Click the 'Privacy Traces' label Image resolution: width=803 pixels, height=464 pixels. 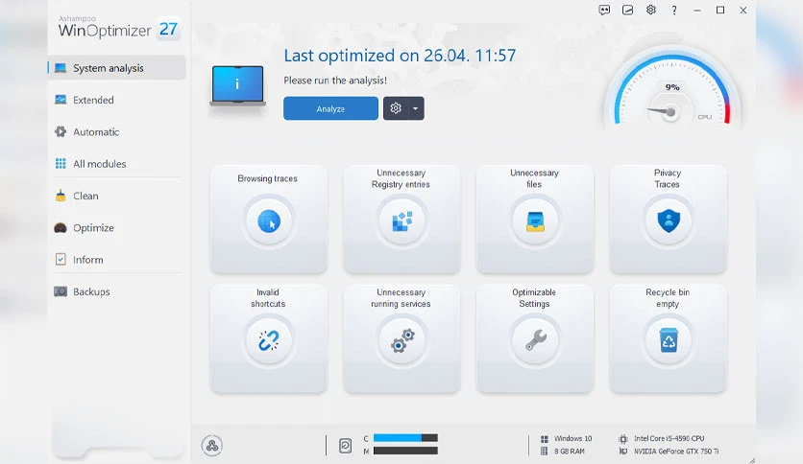click(x=668, y=178)
